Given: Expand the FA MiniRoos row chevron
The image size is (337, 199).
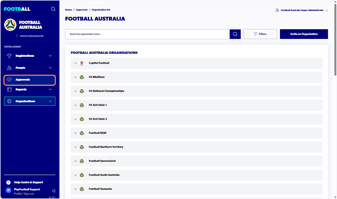Looking at the screenshot, I should click(x=75, y=77).
